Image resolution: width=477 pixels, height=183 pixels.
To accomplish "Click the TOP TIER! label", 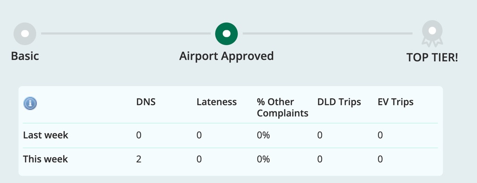I will 432,58.
